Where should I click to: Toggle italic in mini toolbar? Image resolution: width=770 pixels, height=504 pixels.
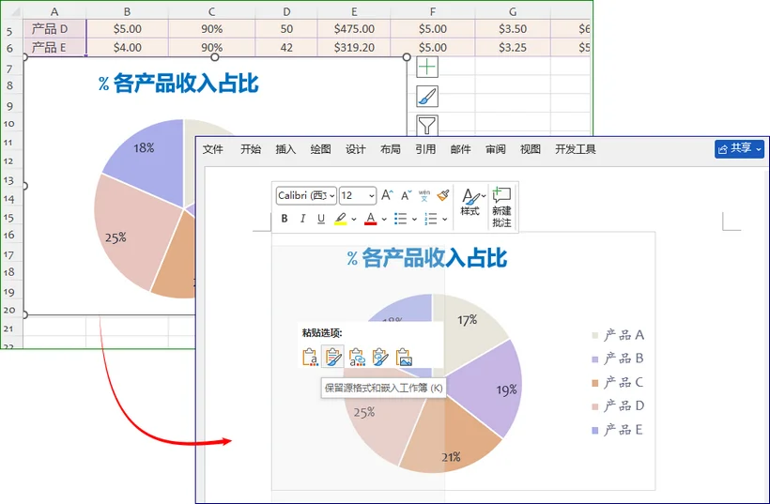302,219
